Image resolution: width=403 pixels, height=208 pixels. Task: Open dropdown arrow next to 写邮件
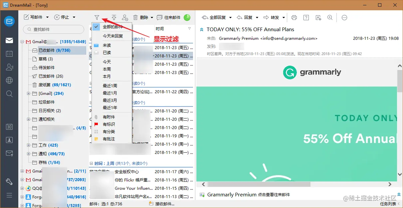(x=47, y=17)
